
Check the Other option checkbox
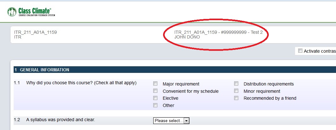tap(155, 105)
